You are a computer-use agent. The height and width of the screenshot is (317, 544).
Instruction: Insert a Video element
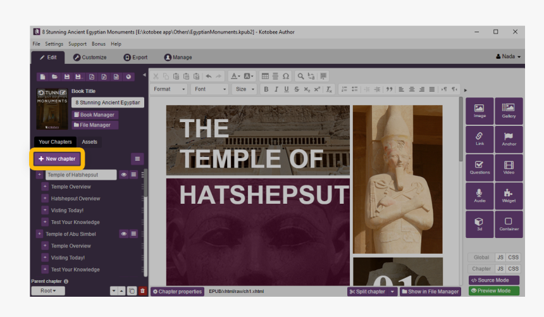pyautogui.click(x=509, y=168)
